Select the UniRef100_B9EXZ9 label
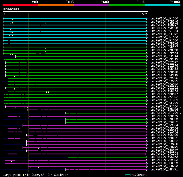 click(x=164, y=104)
